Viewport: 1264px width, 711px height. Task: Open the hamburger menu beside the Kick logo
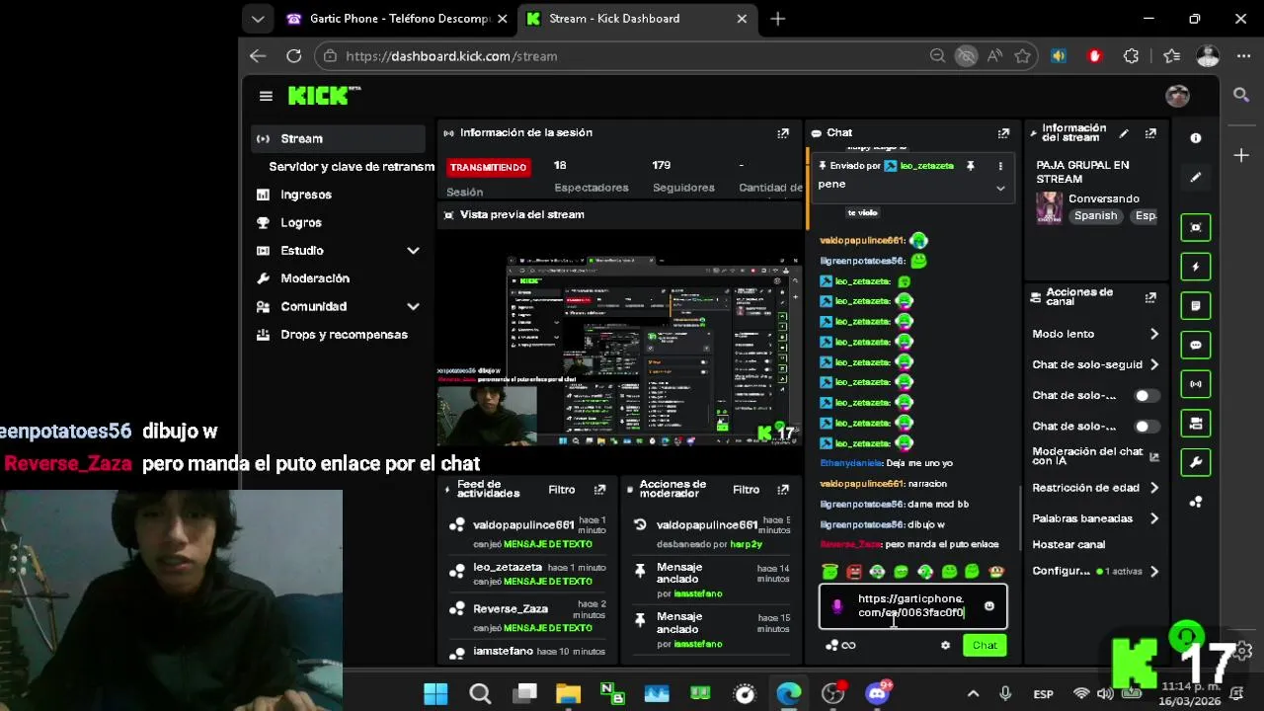(266, 96)
